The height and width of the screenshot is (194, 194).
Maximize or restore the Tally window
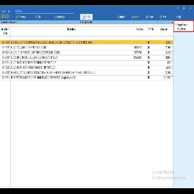184,8
